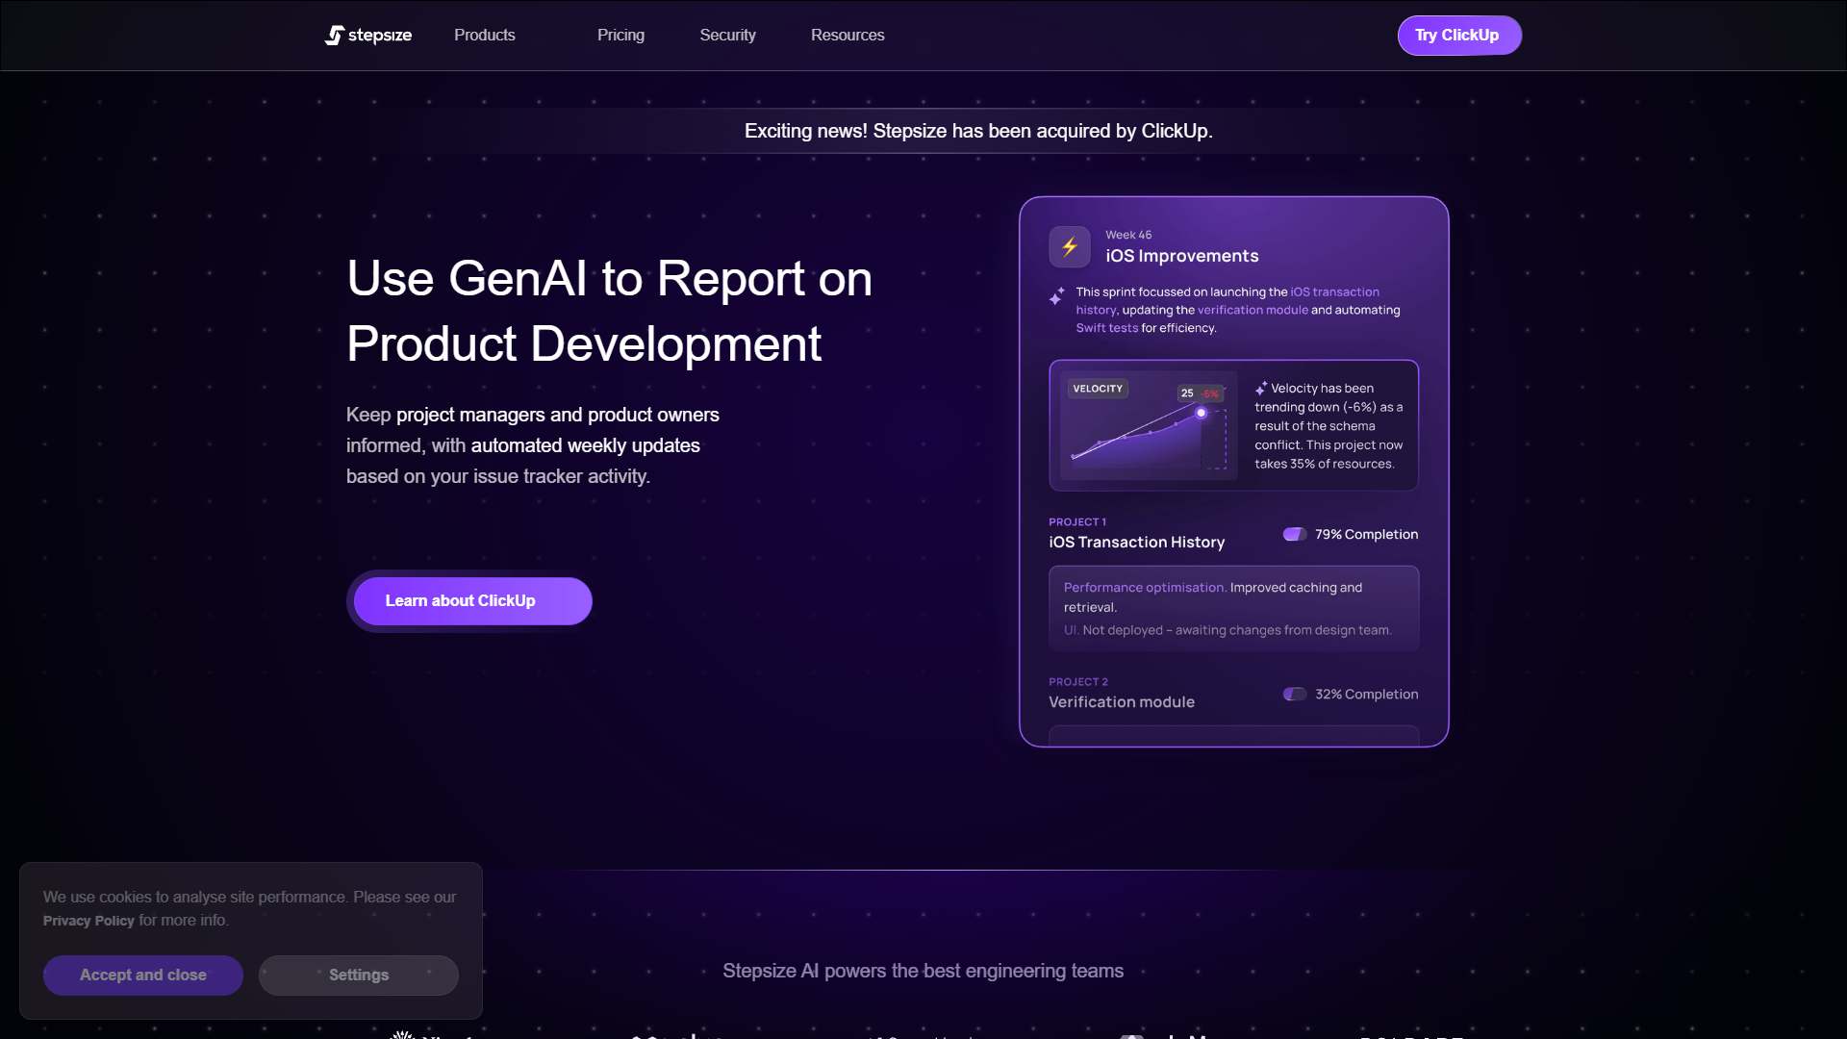Click the Velocity chart data point marker
This screenshot has width=1847, height=1039.
tap(1201, 413)
